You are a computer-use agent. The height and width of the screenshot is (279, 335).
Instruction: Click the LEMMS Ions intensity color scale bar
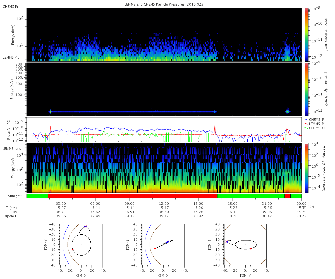coord(306,168)
